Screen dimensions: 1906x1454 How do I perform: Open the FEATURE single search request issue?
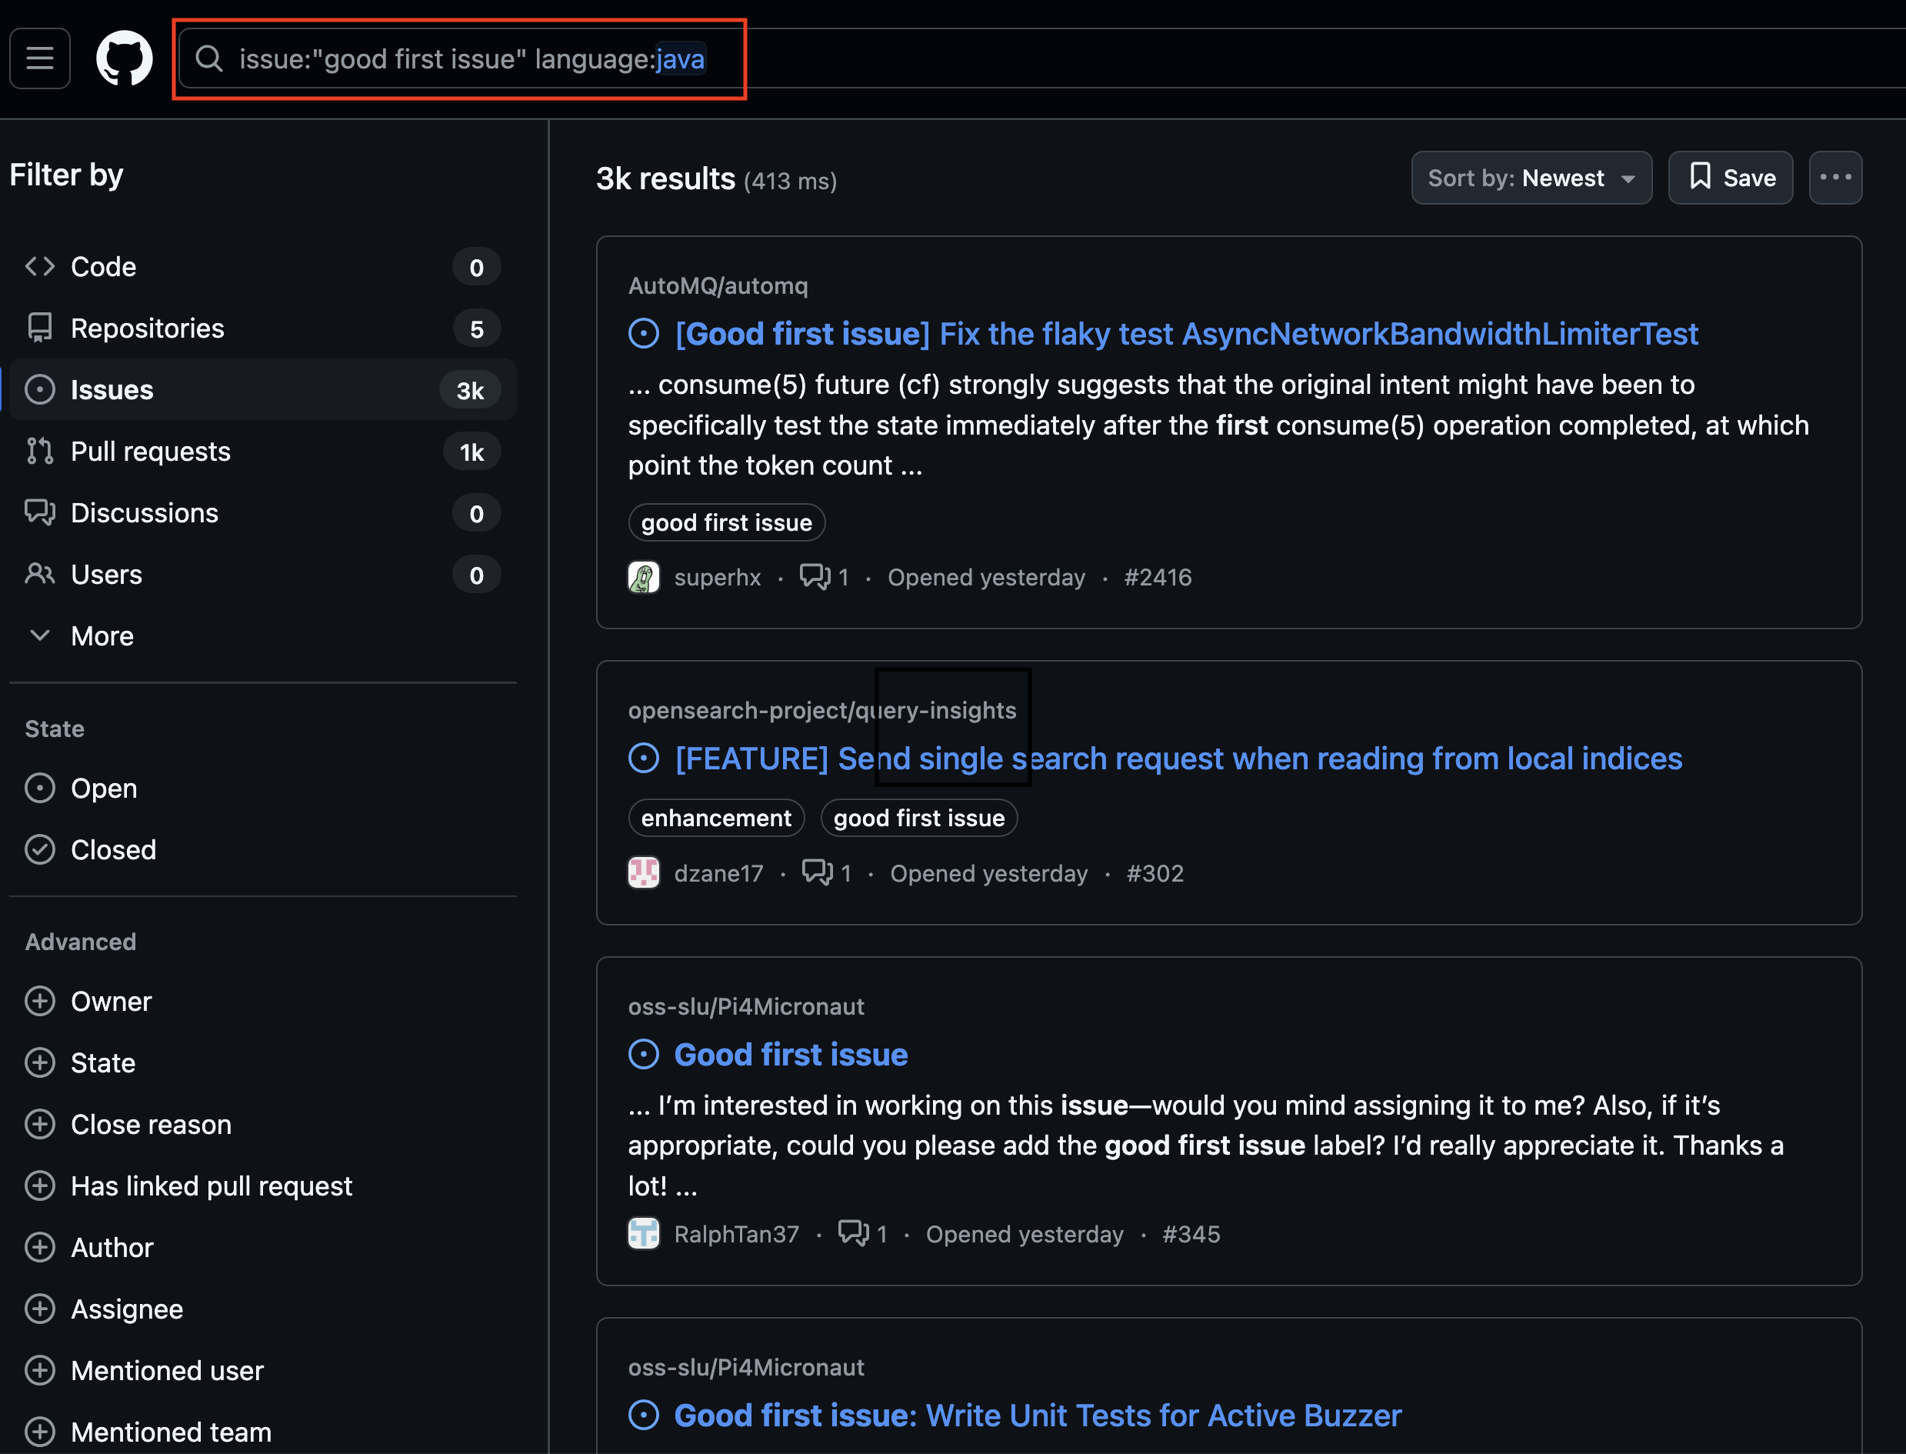click(1178, 759)
